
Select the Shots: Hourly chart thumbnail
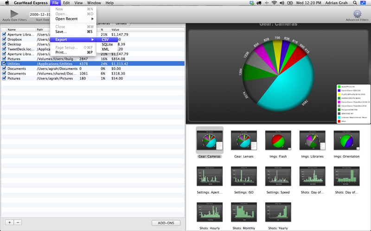pyautogui.click(x=210, y=212)
